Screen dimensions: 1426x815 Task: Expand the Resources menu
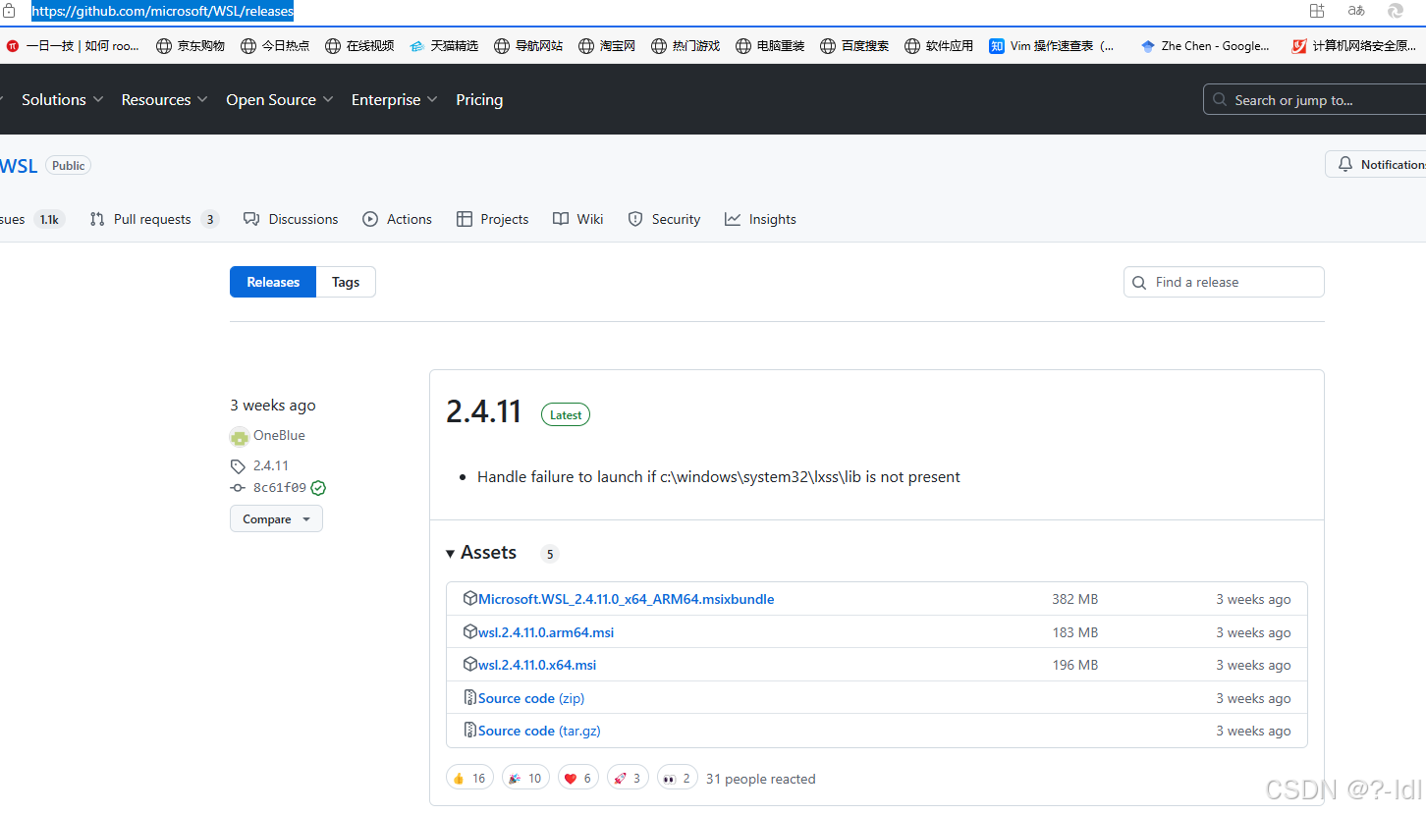(x=164, y=99)
